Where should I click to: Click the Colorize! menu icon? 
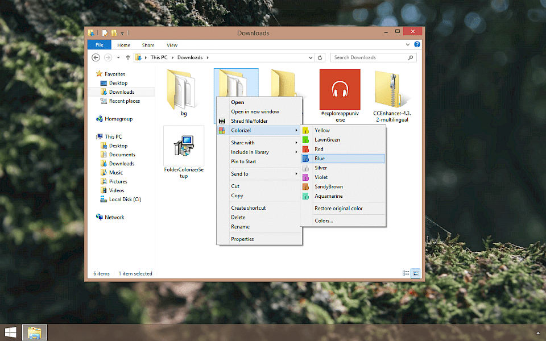click(222, 131)
